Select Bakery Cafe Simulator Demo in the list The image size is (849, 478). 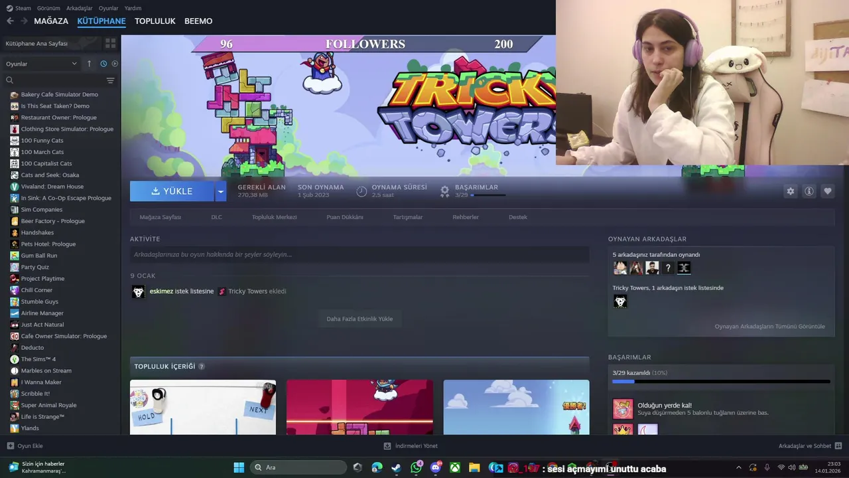click(60, 94)
